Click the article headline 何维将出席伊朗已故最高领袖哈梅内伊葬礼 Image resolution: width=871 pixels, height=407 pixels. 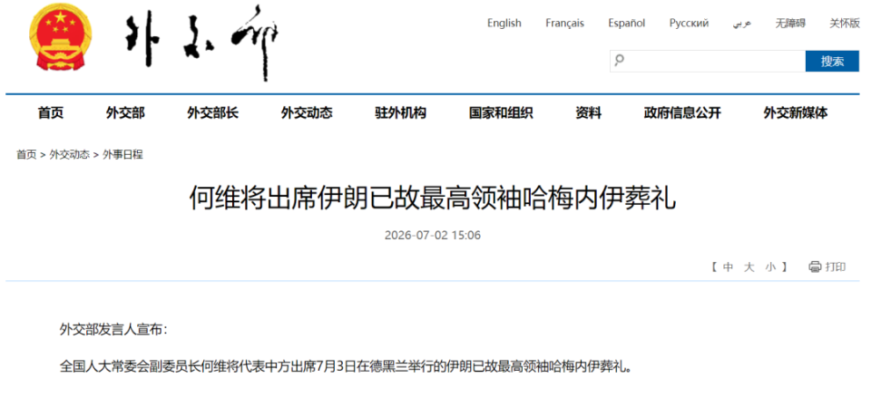click(433, 198)
